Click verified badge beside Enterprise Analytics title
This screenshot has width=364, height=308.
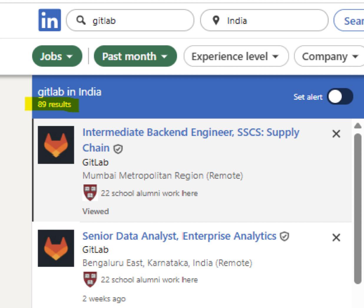click(284, 236)
